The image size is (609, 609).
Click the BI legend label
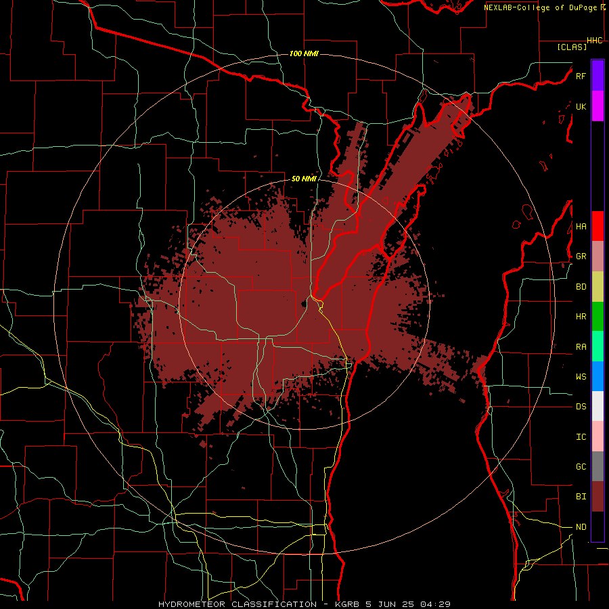pyautogui.click(x=581, y=497)
